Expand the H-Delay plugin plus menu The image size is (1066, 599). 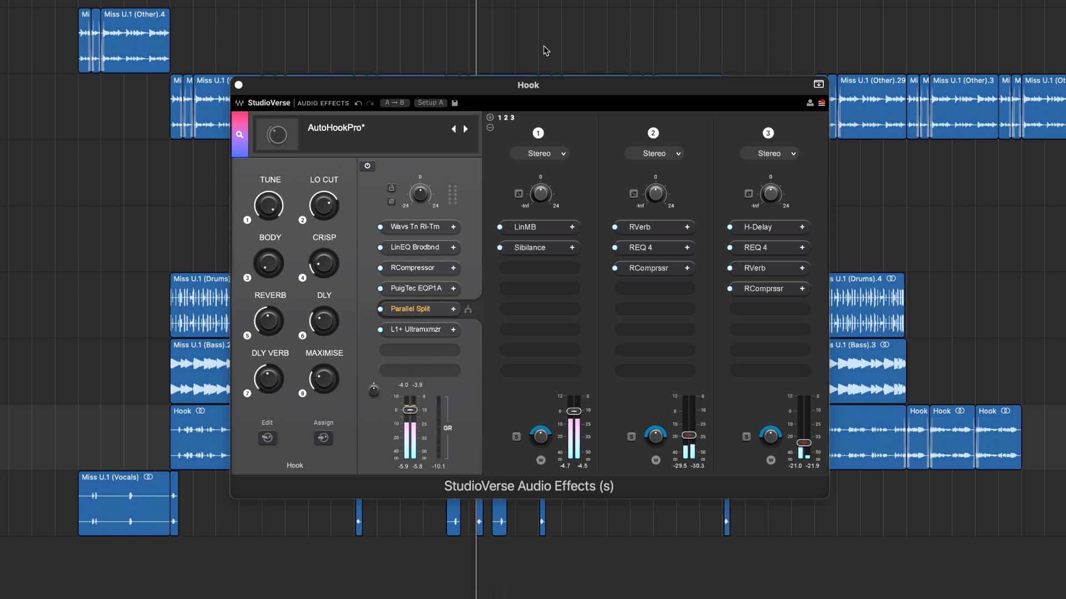pos(802,227)
